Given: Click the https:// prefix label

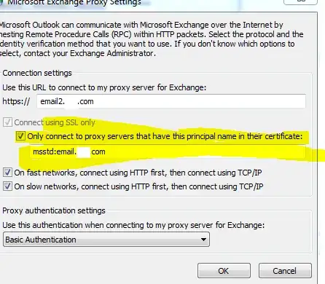Looking at the screenshot, I should click(16, 101).
